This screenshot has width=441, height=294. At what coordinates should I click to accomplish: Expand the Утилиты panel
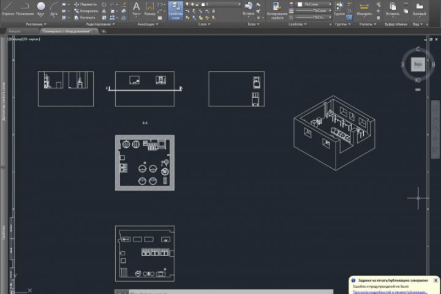367,24
